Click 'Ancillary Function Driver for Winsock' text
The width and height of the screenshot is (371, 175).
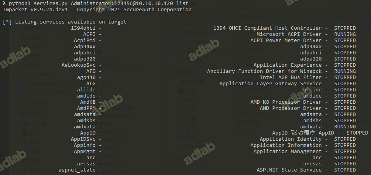(264, 71)
